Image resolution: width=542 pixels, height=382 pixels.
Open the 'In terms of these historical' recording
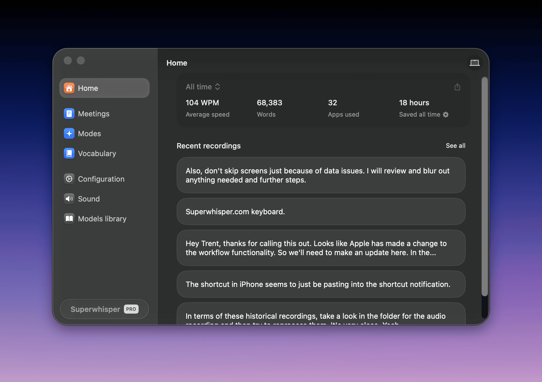coord(321,314)
